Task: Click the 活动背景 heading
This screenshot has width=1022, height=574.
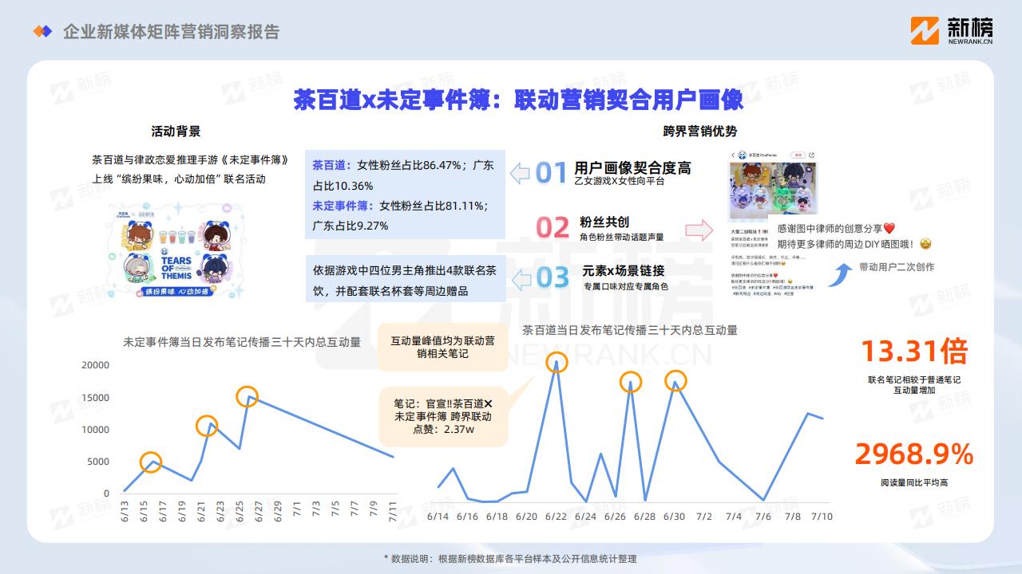Action: (x=176, y=132)
